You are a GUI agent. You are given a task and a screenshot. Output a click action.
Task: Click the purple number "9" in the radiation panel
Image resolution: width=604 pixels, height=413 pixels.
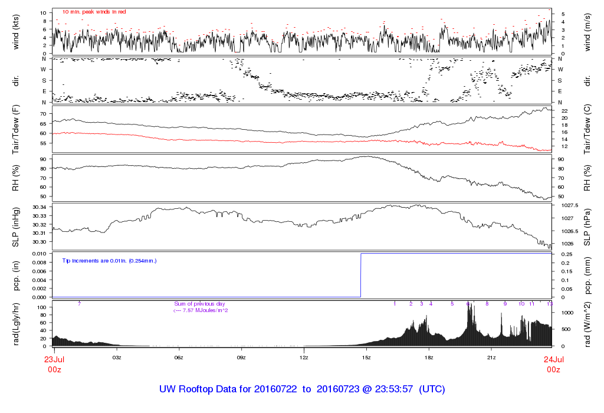[505, 304]
